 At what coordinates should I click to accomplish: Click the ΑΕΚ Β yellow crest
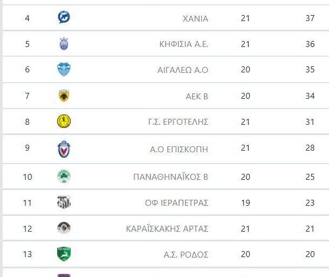pyautogui.click(x=64, y=96)
